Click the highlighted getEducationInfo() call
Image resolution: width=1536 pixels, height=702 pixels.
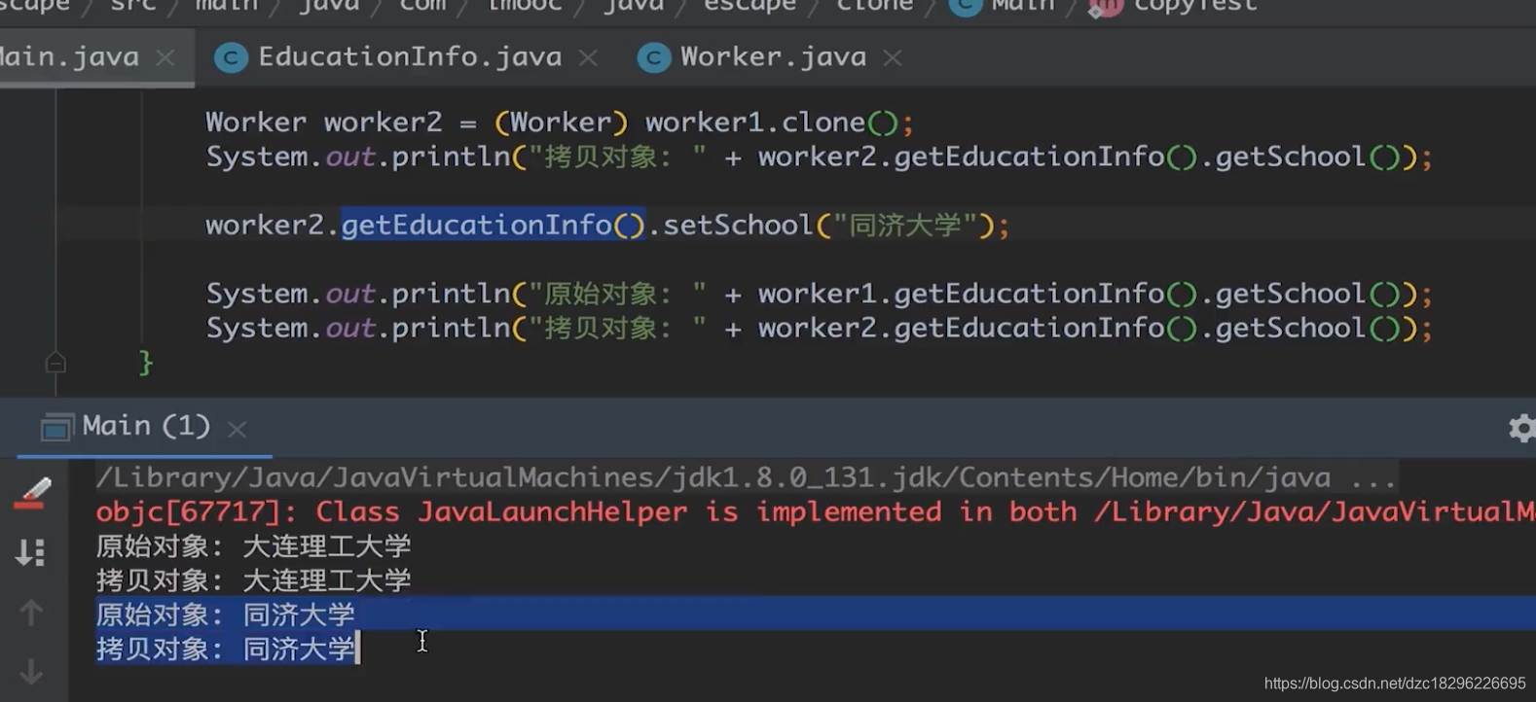tap(494, 226)
